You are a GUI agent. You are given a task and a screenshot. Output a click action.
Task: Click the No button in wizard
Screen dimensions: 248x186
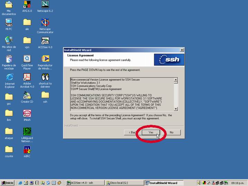(172, 132)
